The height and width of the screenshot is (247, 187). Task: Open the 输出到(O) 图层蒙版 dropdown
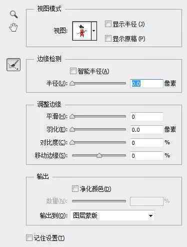pos(112,215)
